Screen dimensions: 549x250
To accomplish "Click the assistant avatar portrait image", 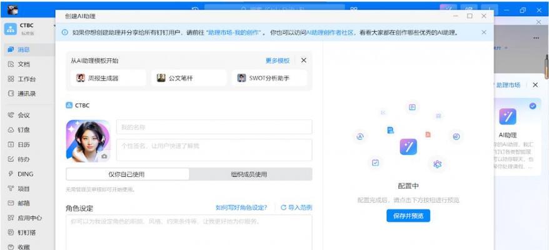I will click(x=88, y=141).
